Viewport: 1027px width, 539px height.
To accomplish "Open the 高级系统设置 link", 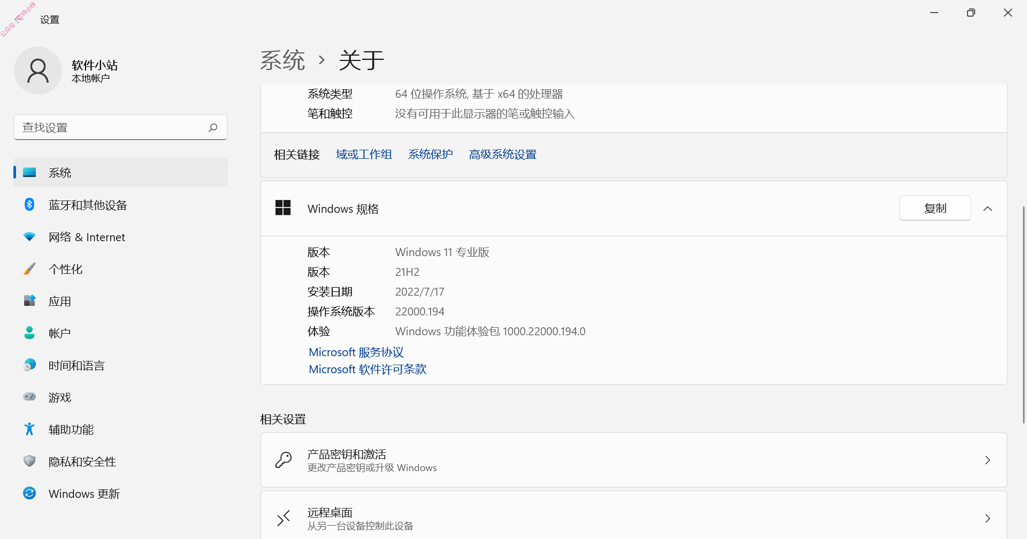I will 503,155.
